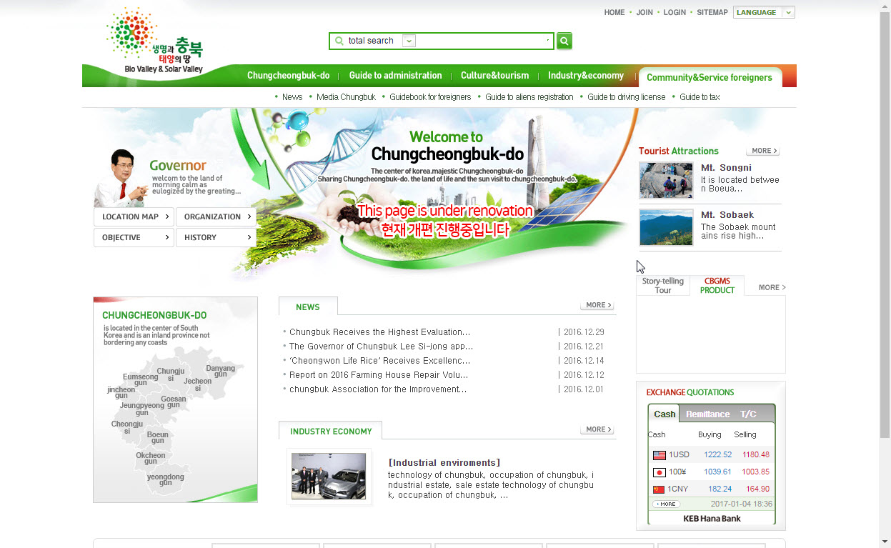Click the Industrial environments car photo

pyautogui.click(x=329, y=476)
